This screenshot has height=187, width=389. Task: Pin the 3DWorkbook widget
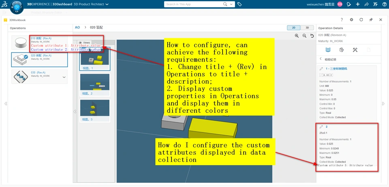[371, 20]
